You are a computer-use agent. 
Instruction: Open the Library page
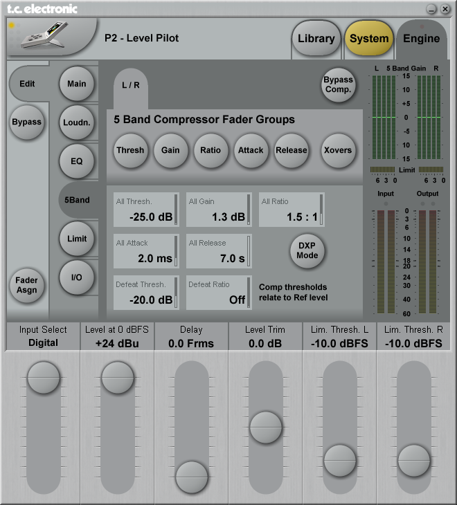tap(316, 39)
